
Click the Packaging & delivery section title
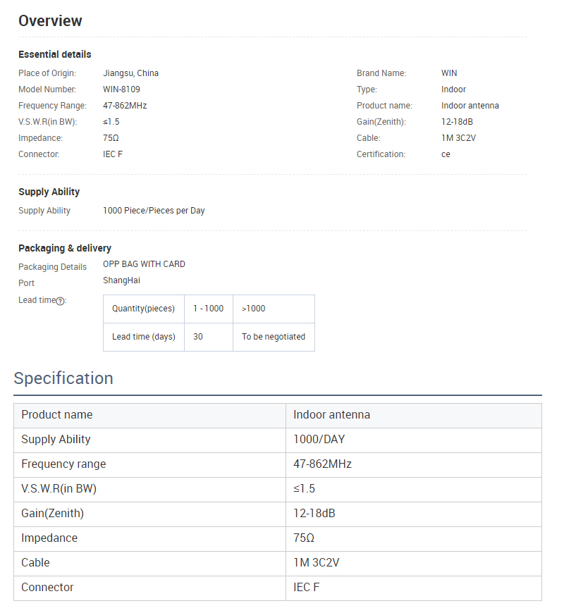pyautogui.click(x=65, y=248)
